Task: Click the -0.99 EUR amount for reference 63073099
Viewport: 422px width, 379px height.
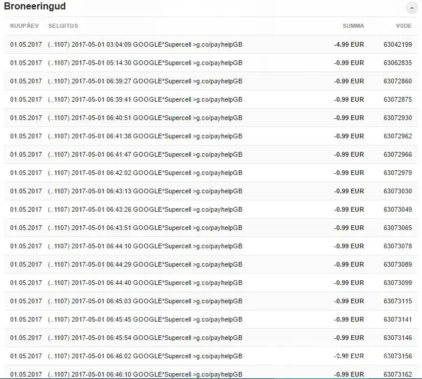Action: point(349,283)
